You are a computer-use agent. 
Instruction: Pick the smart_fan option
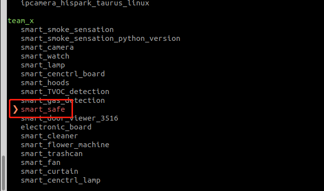[x=41, y=162]
